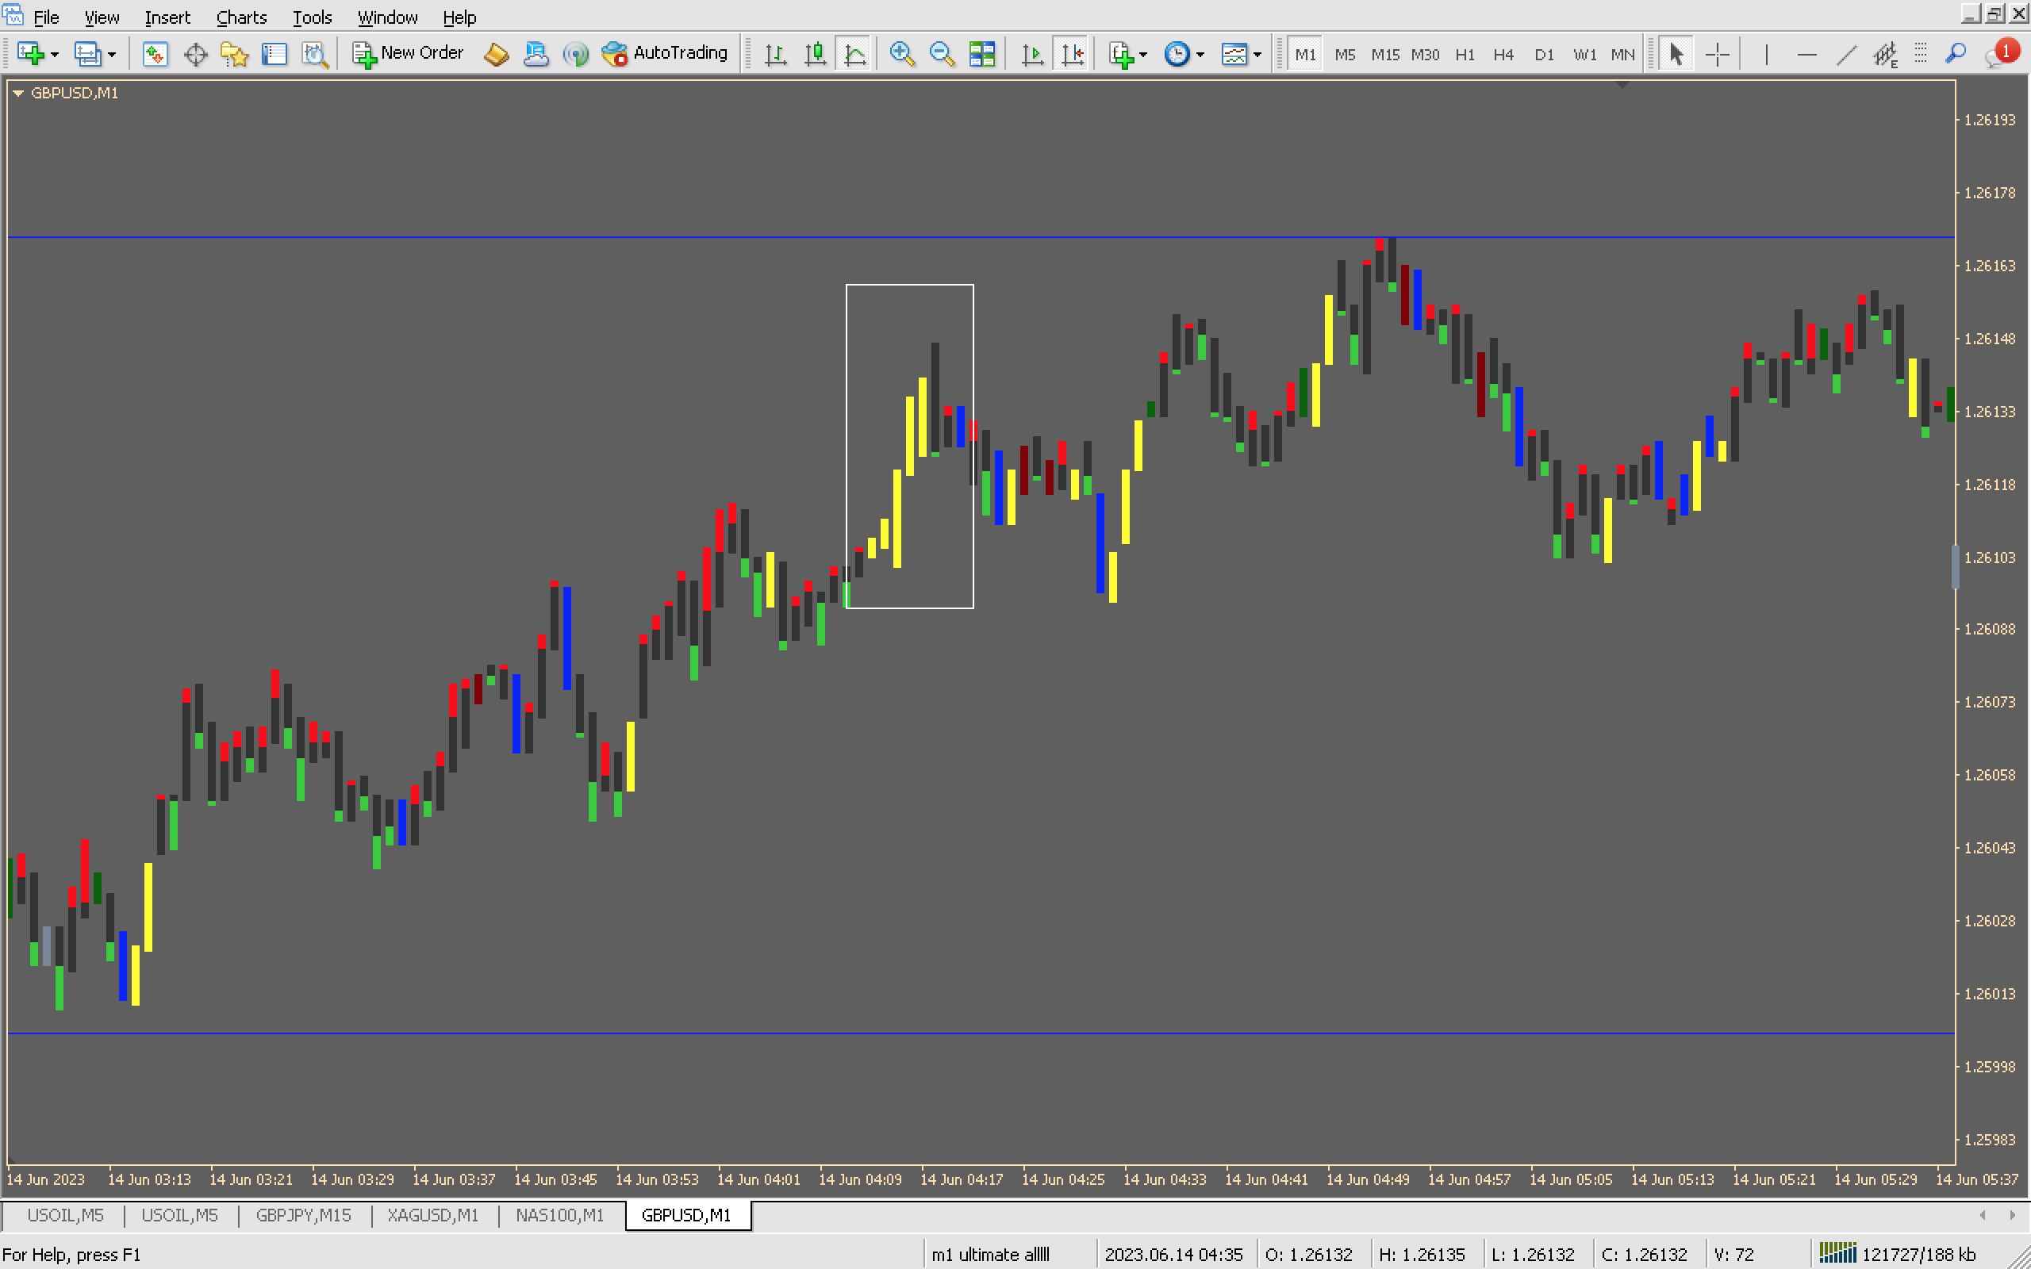
Task: Click the Zoom Out magnifier icon
Action: [942, 55]
